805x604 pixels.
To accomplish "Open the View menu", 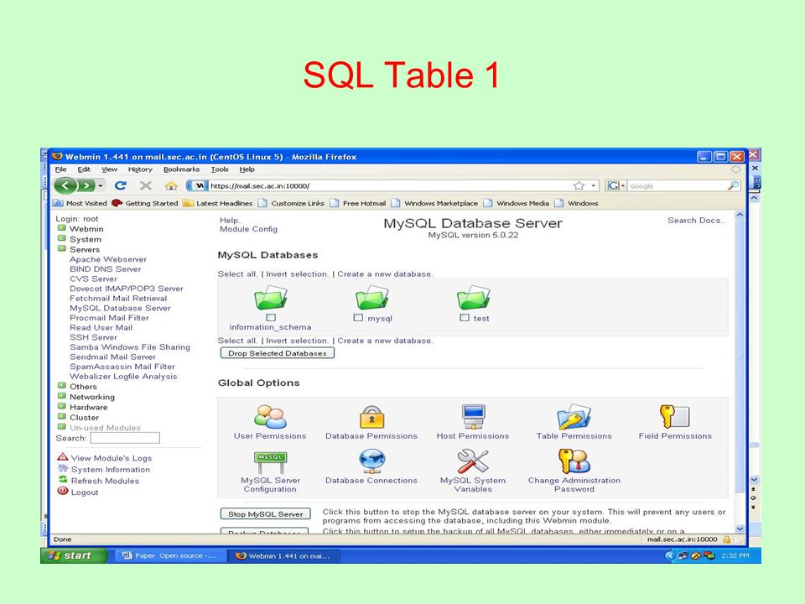I will coord(109,169).
